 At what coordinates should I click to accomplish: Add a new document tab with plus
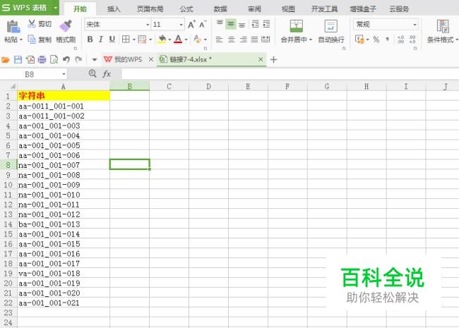click(273, 60)
